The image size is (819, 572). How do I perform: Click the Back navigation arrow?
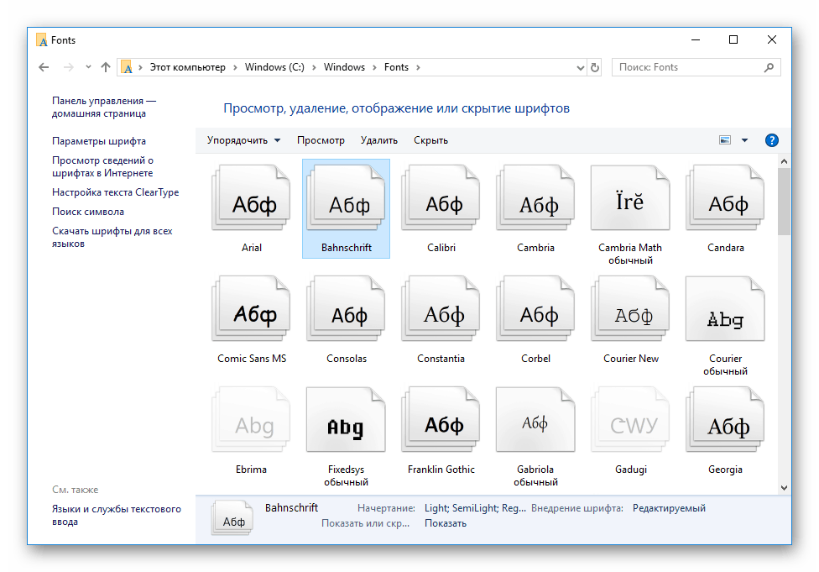point(44,66)
